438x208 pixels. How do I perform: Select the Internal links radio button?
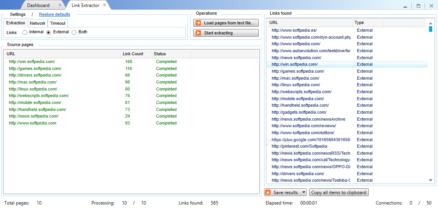(x=25, y=32)
